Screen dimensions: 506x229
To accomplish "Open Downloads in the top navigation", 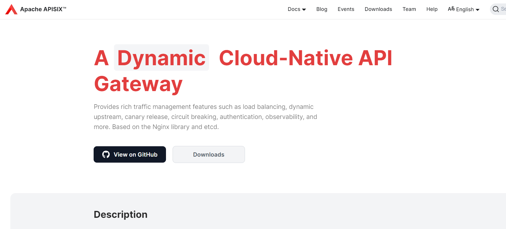I will [x=378, y=9].
